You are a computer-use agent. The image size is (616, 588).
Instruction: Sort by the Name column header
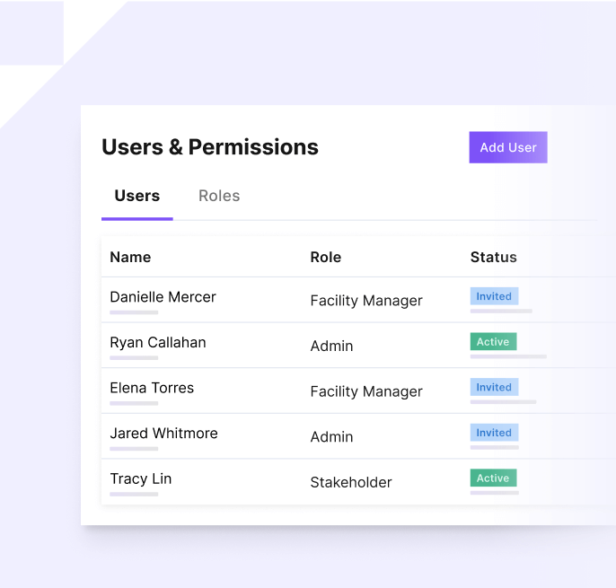click(130, 257)
